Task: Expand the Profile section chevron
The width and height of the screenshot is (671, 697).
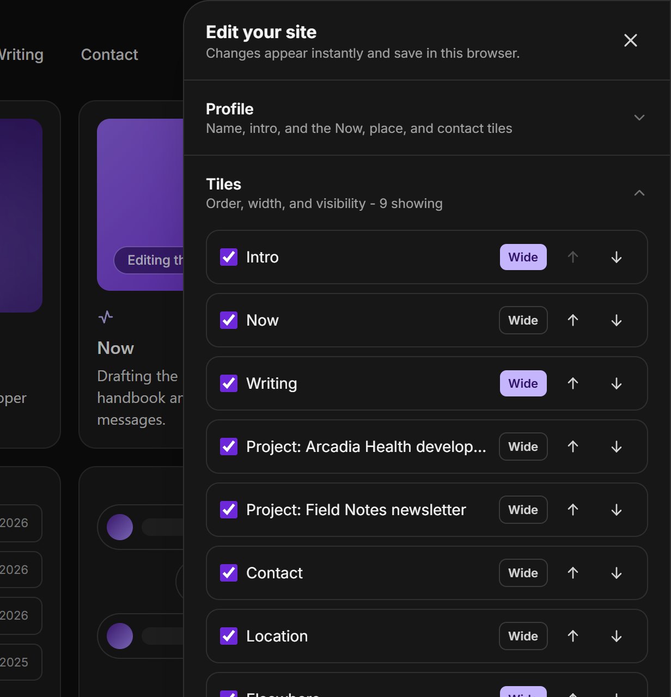Action: [639, 118]
